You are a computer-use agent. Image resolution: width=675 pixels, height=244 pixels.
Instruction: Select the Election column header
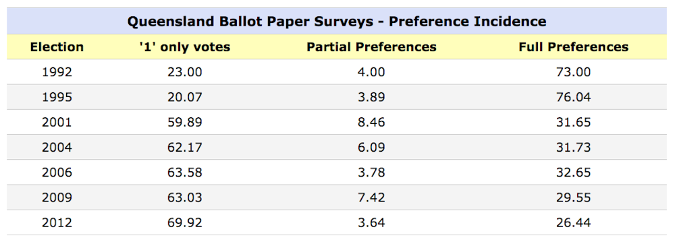(57, 47)
